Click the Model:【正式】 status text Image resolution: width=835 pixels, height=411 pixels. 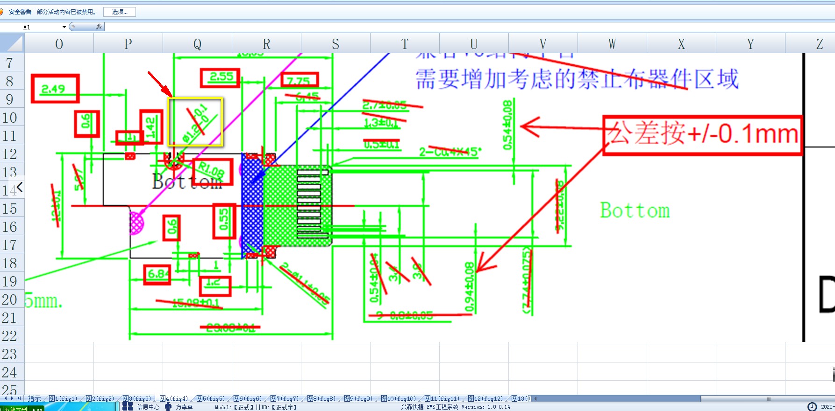pos(234,407)
